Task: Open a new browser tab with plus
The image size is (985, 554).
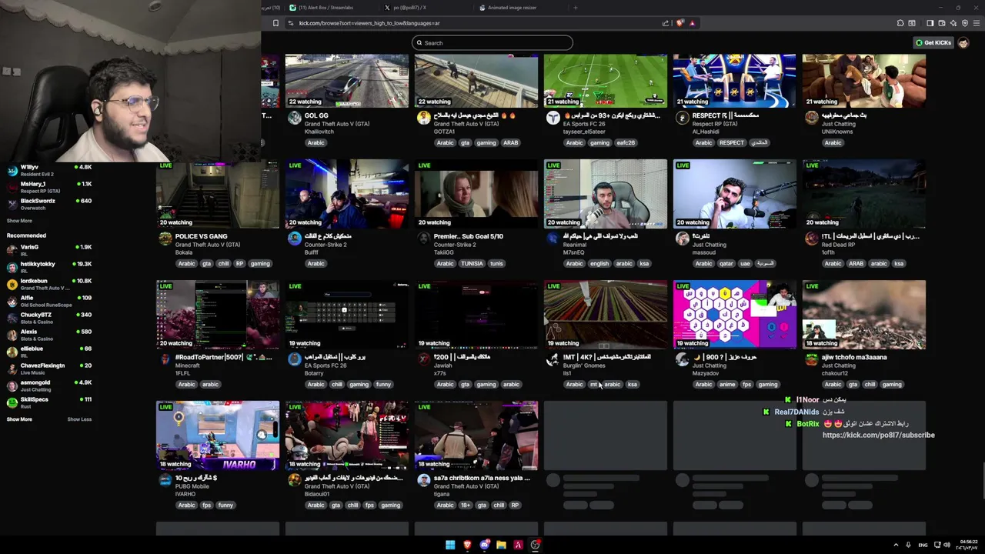Action: pyautogui.click(x=576, y=8)
